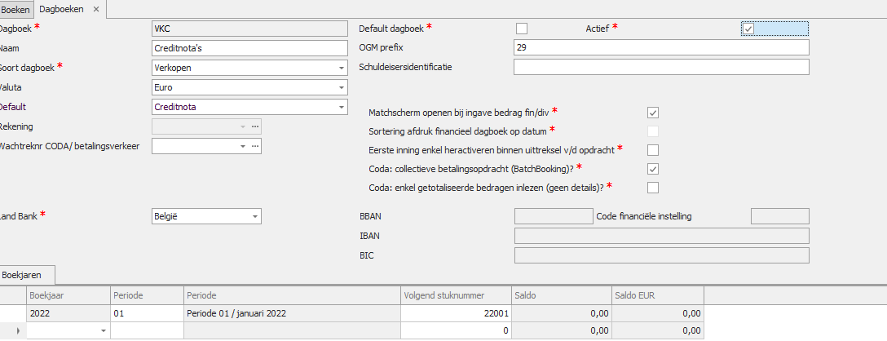This screenshot has height=341, width=887.
Task: Click the Naam field with Creditnota's
Action: point(249,49)
